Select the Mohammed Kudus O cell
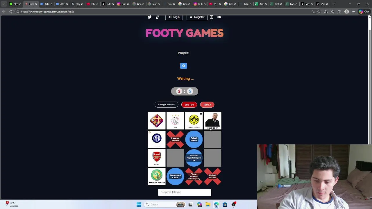The width and height of the screenshot is (372, 209). pyautogui.click(x=175, y=176)
